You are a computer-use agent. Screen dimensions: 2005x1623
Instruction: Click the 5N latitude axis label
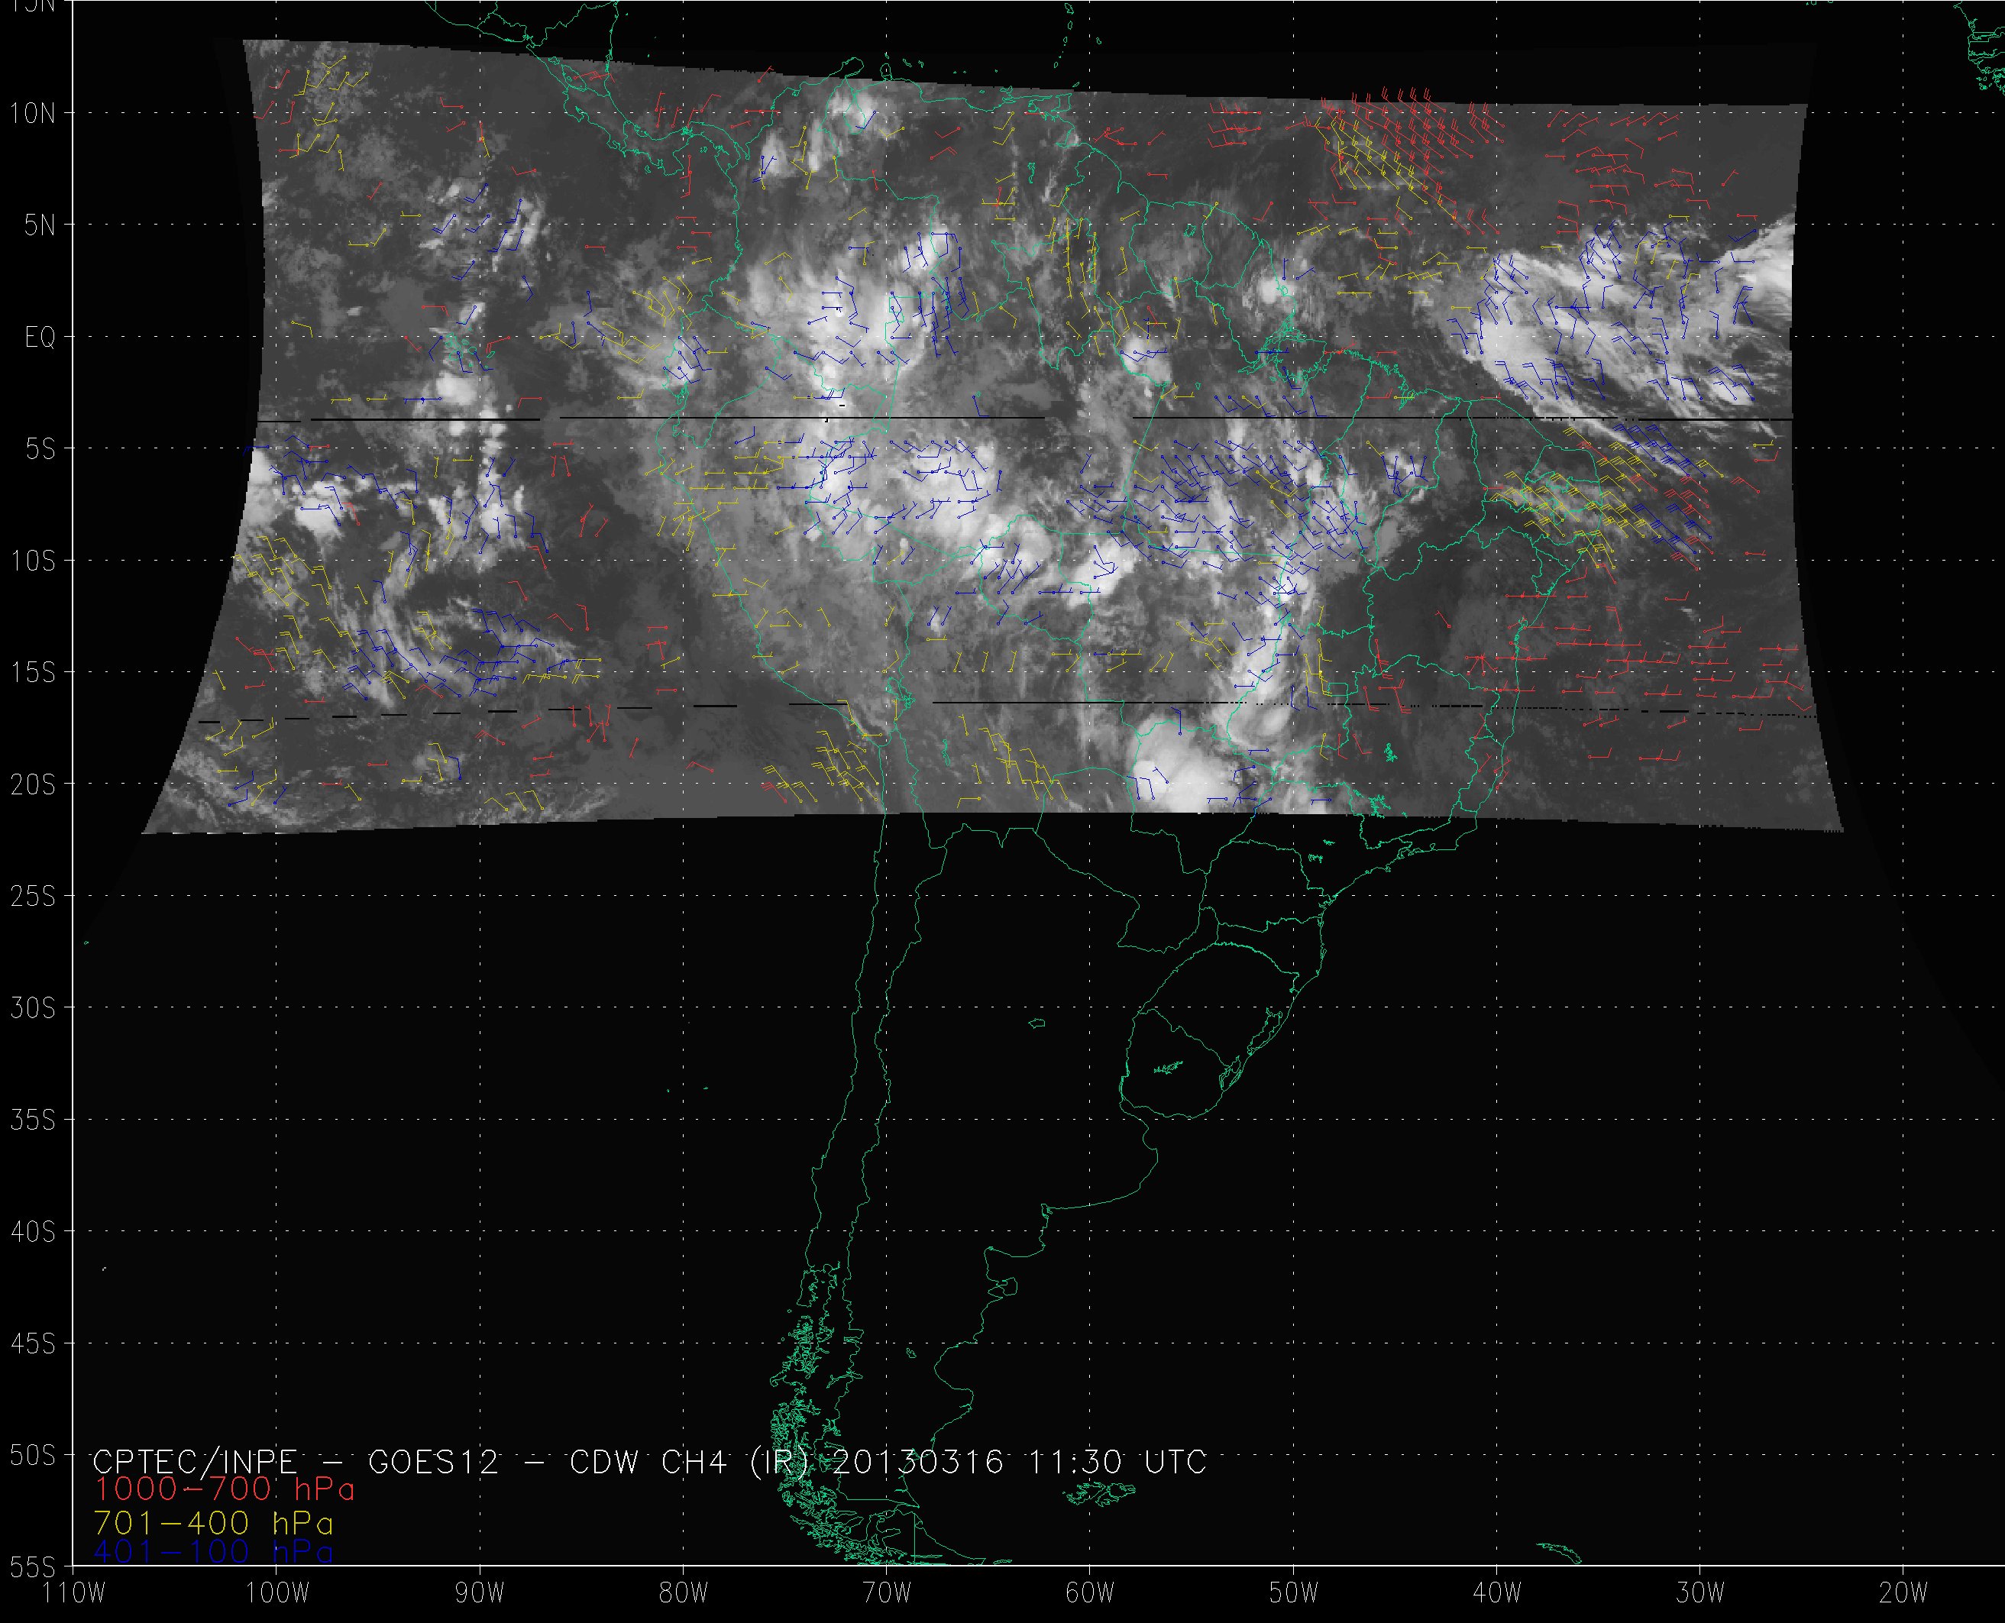[x=39, y=225]
